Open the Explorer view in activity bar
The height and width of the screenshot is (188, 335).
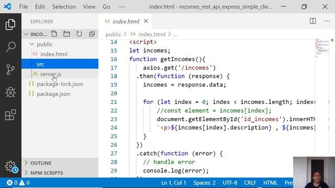(x=10, y=25)
